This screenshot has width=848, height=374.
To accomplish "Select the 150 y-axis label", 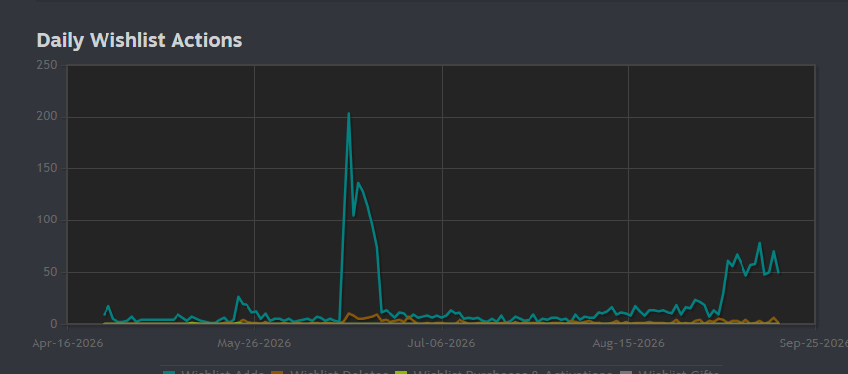I will (x=47, y=169).
